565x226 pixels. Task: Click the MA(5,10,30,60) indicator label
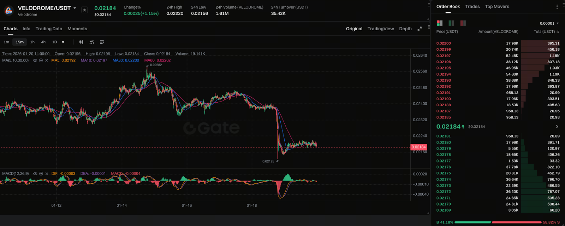[16, 60]
